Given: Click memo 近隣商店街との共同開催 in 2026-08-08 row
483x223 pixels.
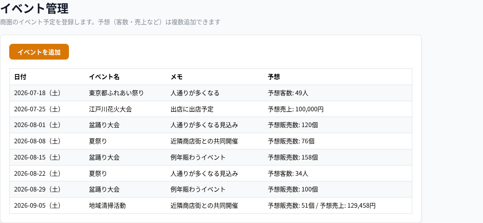Looking at the screenshot, I should click(204, 142).
